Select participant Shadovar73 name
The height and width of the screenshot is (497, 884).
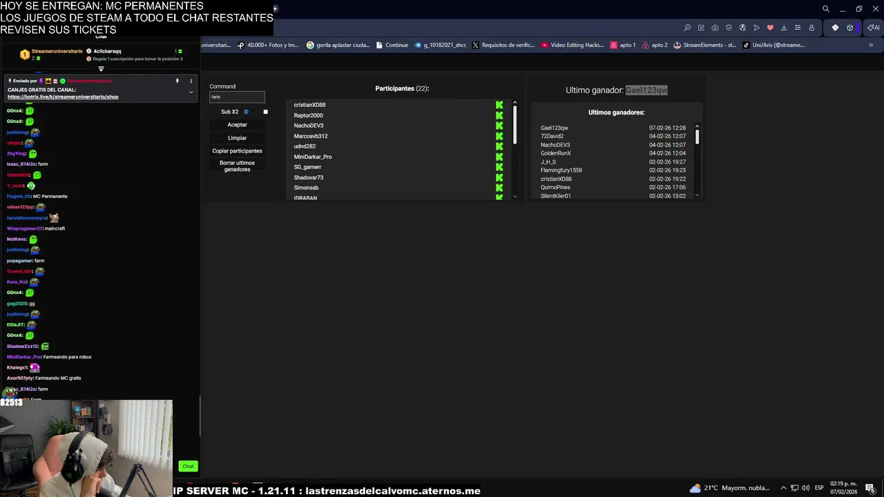point(309,177)
